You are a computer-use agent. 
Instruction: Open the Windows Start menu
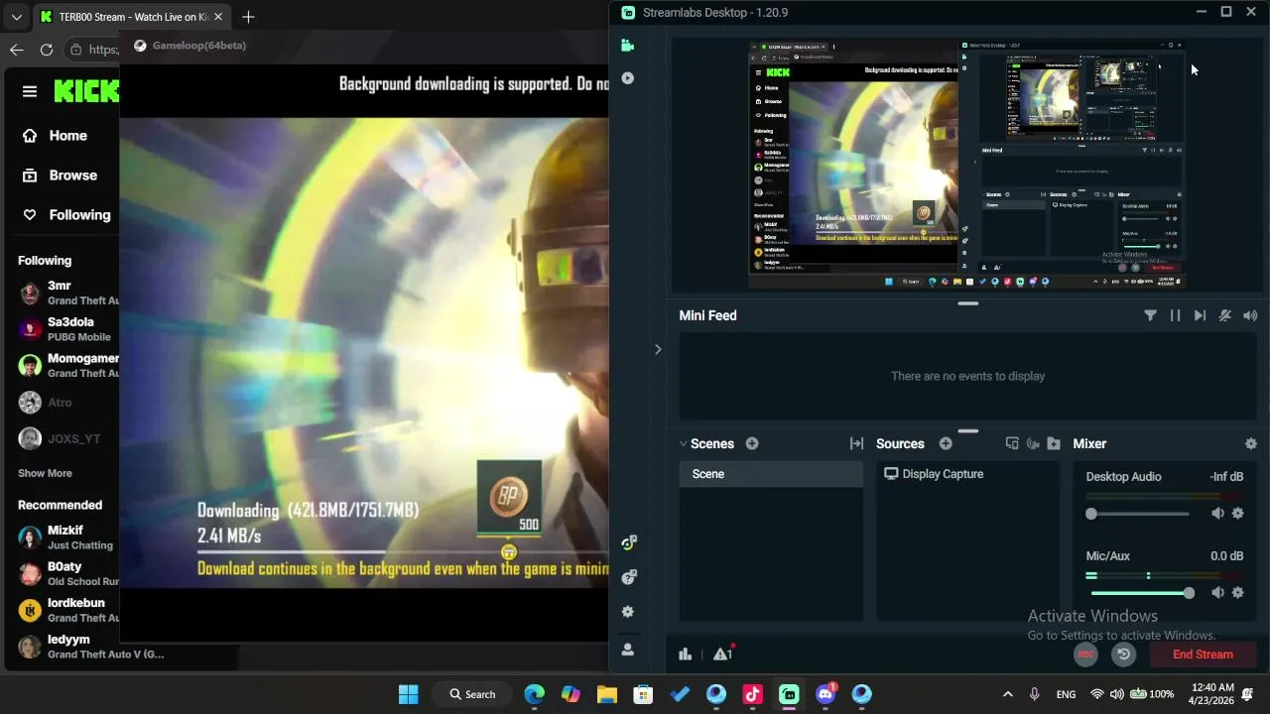point(408,694)
